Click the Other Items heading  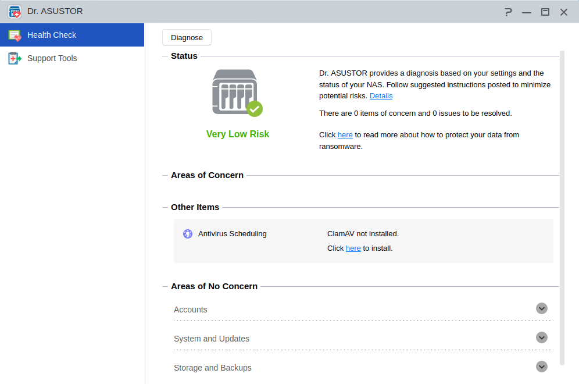[x=195, y=207]
